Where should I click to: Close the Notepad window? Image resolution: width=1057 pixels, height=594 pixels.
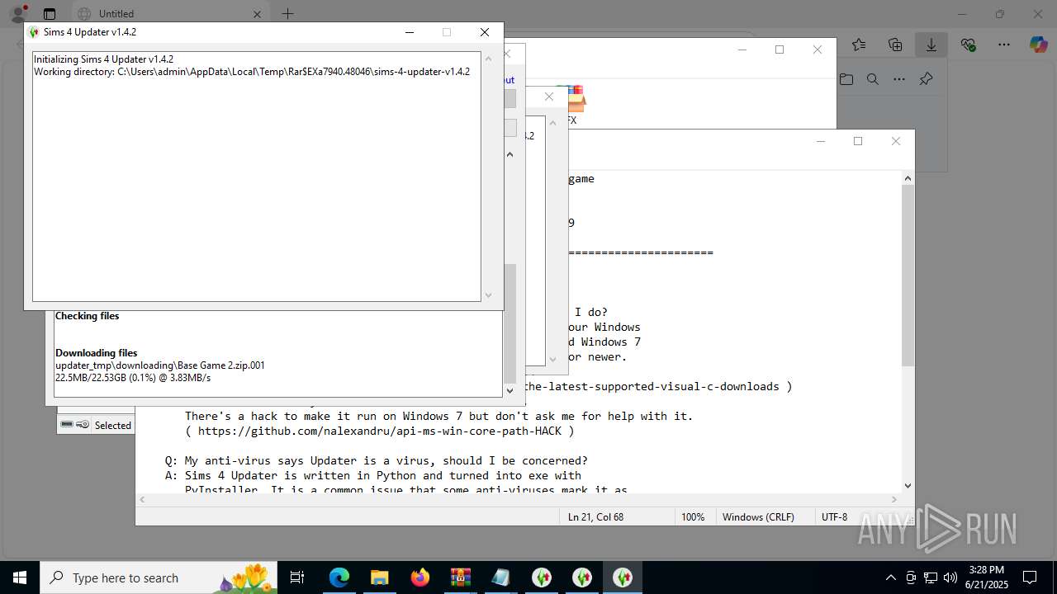(896, 141)
